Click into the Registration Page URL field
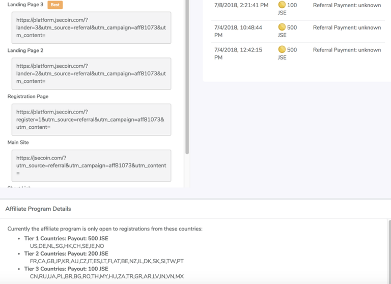The height and width of the screenshot is (284, 391). click(91, 119)
